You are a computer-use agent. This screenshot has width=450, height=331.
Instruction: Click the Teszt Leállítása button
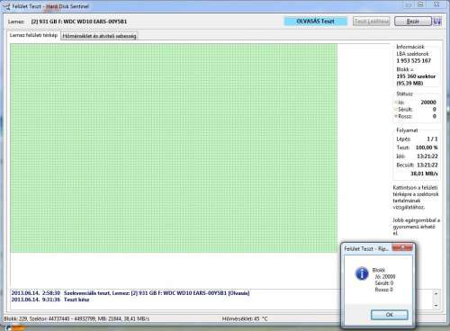(372, 22)
